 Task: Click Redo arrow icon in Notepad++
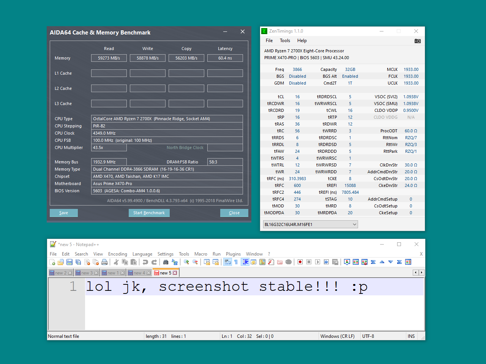[154, 262]
